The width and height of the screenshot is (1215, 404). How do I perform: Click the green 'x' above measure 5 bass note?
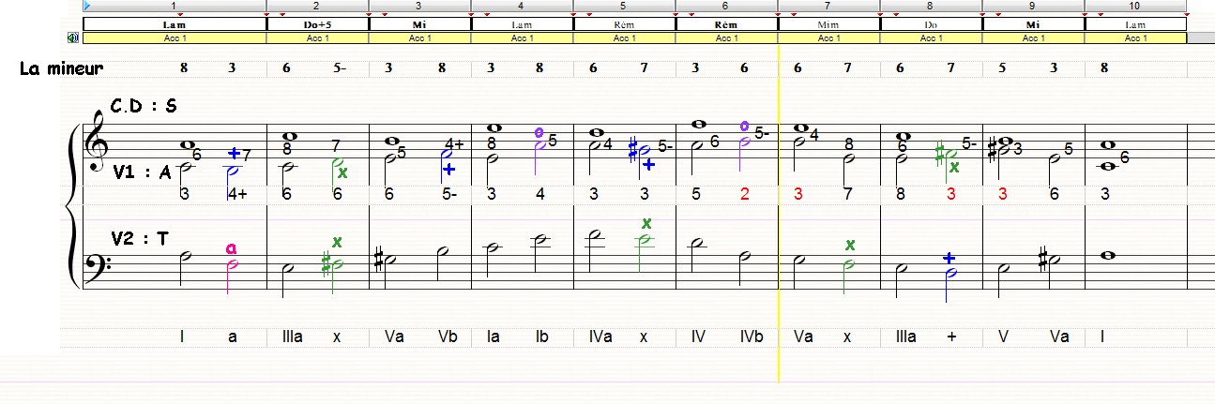pyautogui.click(x=646, y=223)
